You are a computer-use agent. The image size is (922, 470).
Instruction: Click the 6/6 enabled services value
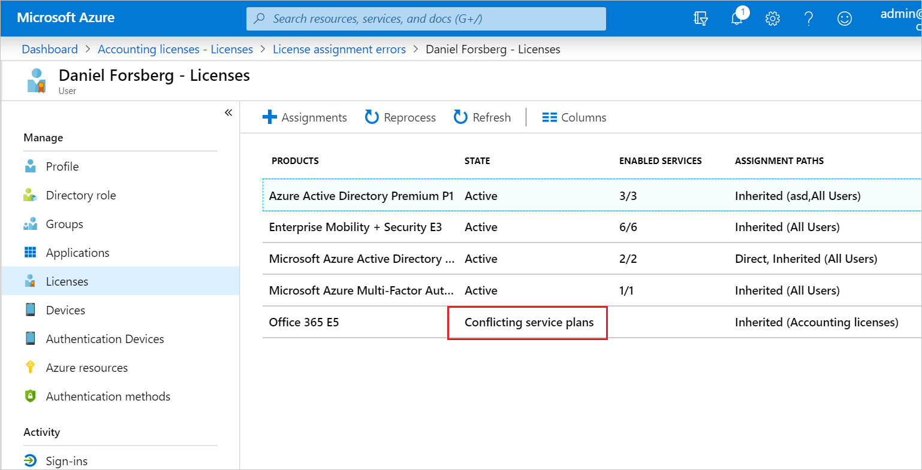pos(628,227)
